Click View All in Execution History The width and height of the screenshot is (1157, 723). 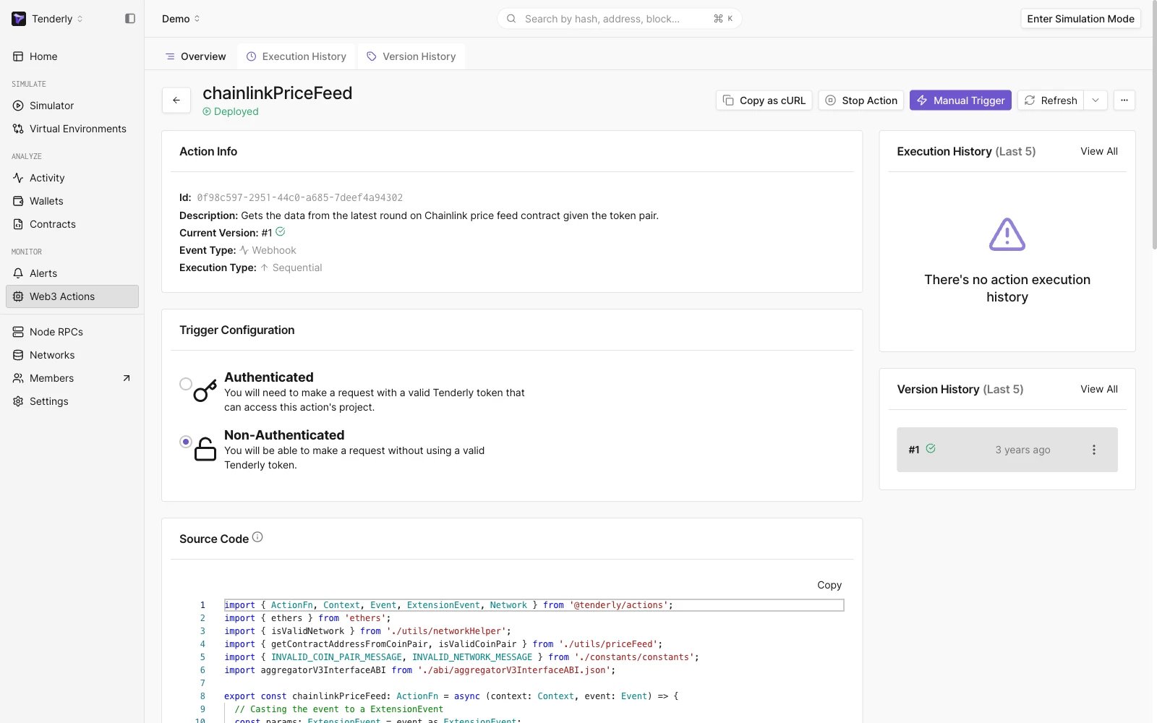[1099, 151]
